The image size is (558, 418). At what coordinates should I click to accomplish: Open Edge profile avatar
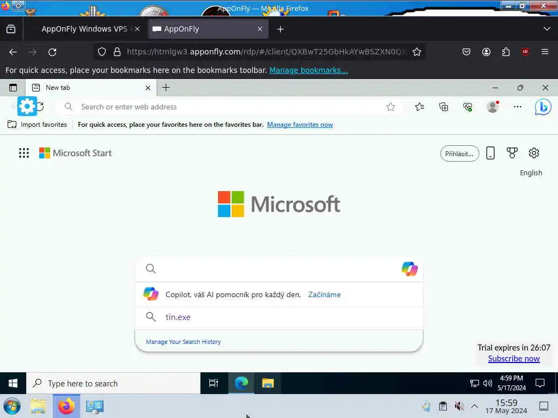pos(493,107)
